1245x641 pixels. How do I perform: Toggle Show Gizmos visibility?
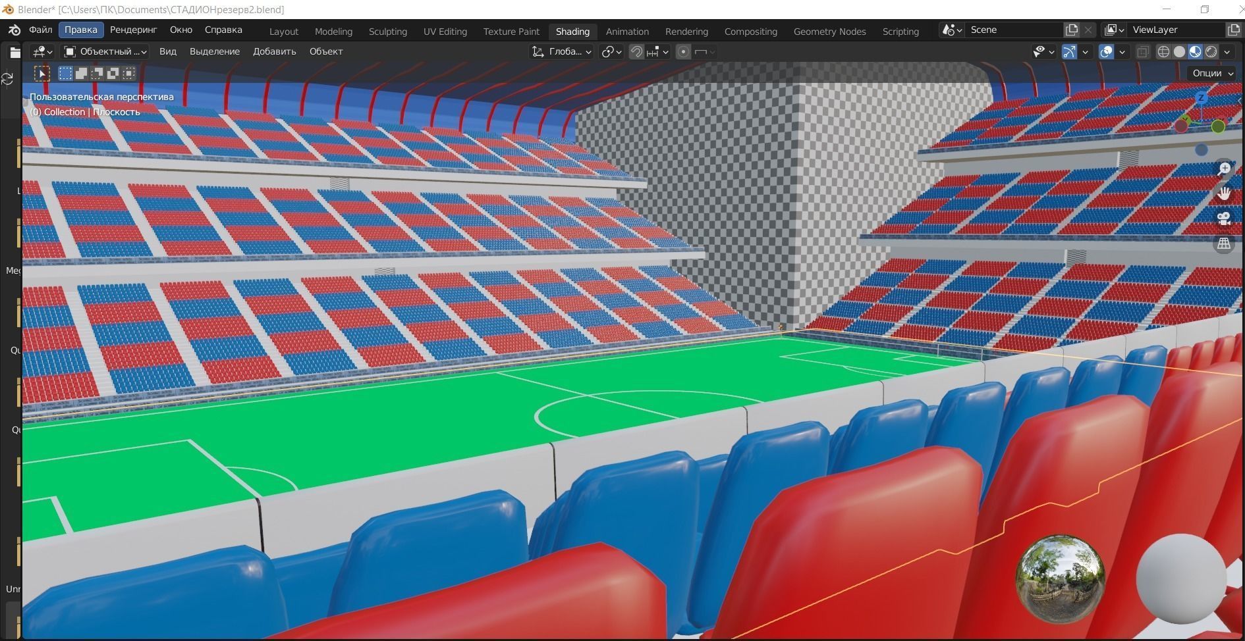click(x=1070, y=51)
